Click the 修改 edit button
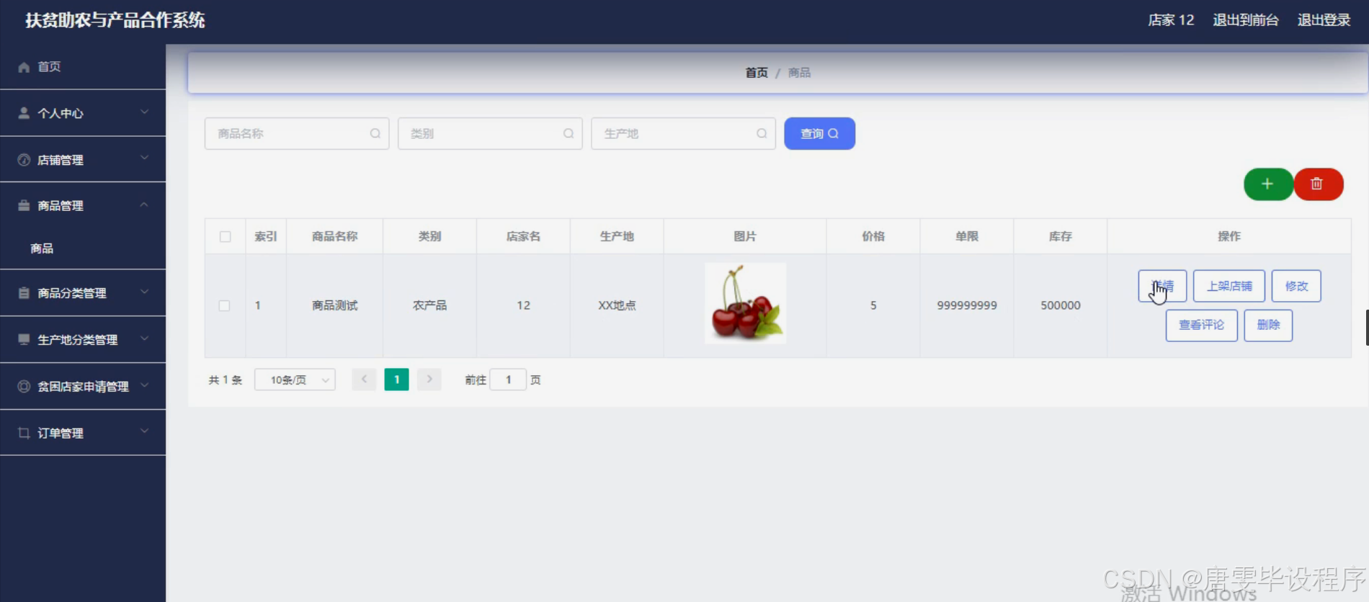The image size is (1369, 602). pyautogui.click(x=1296, y=286)
